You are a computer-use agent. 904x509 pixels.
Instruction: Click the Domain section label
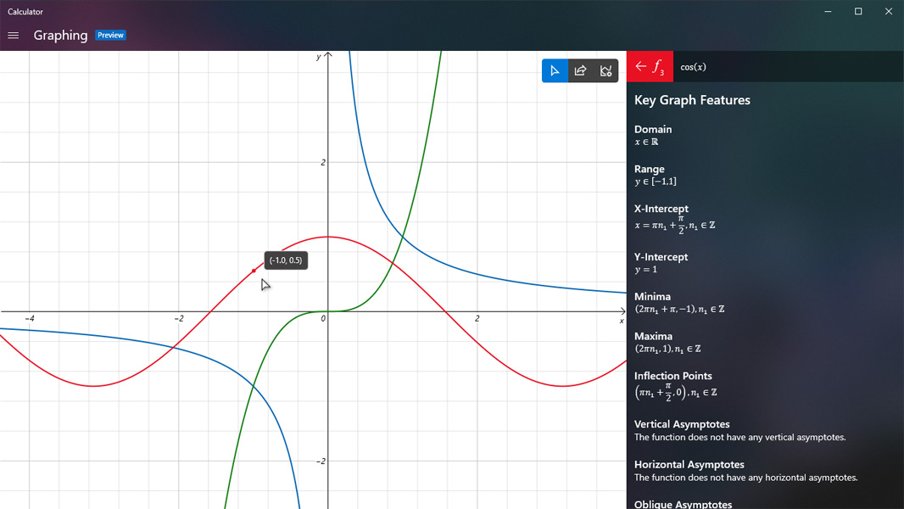tap(653, 129)
